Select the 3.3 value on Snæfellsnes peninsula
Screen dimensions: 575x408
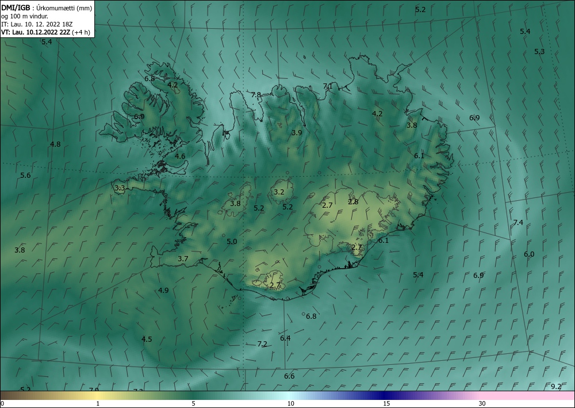click(x=120, y=188)
